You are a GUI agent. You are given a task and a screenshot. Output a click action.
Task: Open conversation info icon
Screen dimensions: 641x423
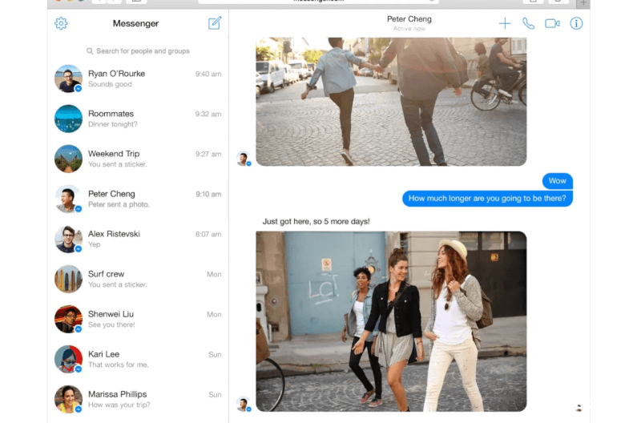pyautogui.click(x=576, y=23)
